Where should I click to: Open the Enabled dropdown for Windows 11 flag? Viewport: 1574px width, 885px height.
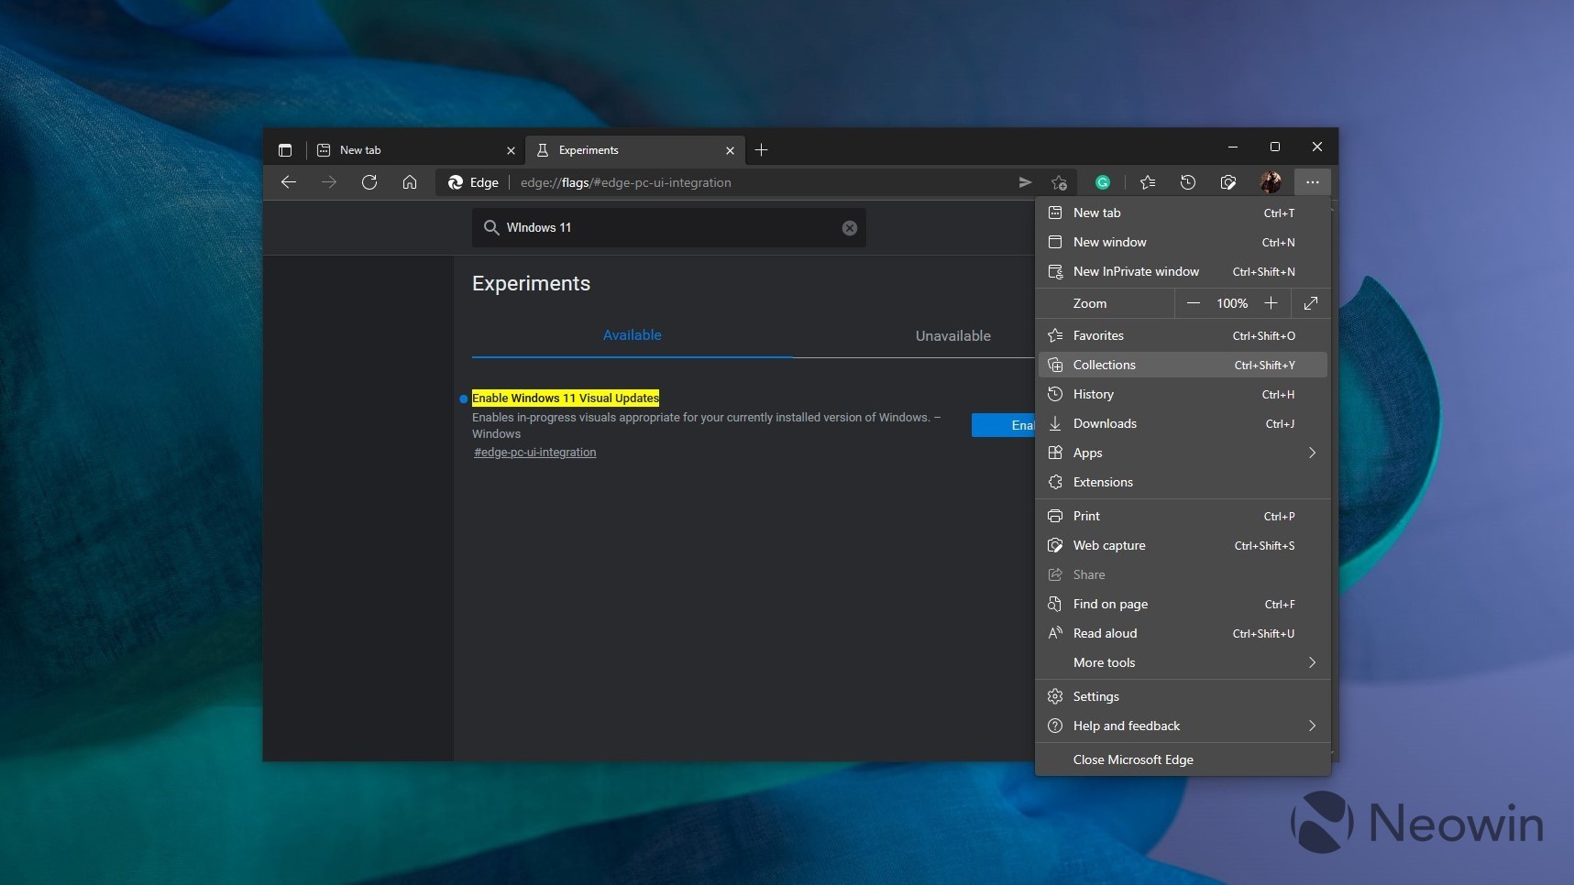click(1003, 425)
